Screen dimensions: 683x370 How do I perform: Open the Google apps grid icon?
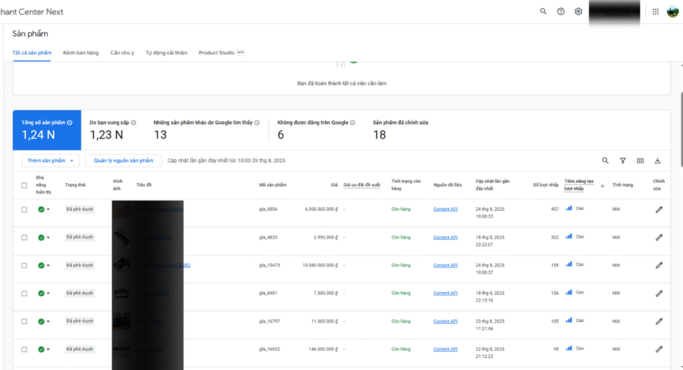[x=656, y=11]
